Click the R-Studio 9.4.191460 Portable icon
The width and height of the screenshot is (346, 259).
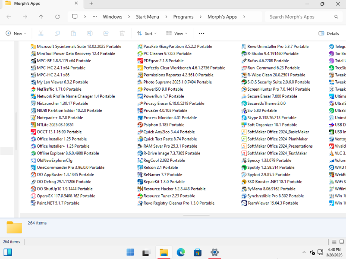pyautogui.click(x=244, y=54)
